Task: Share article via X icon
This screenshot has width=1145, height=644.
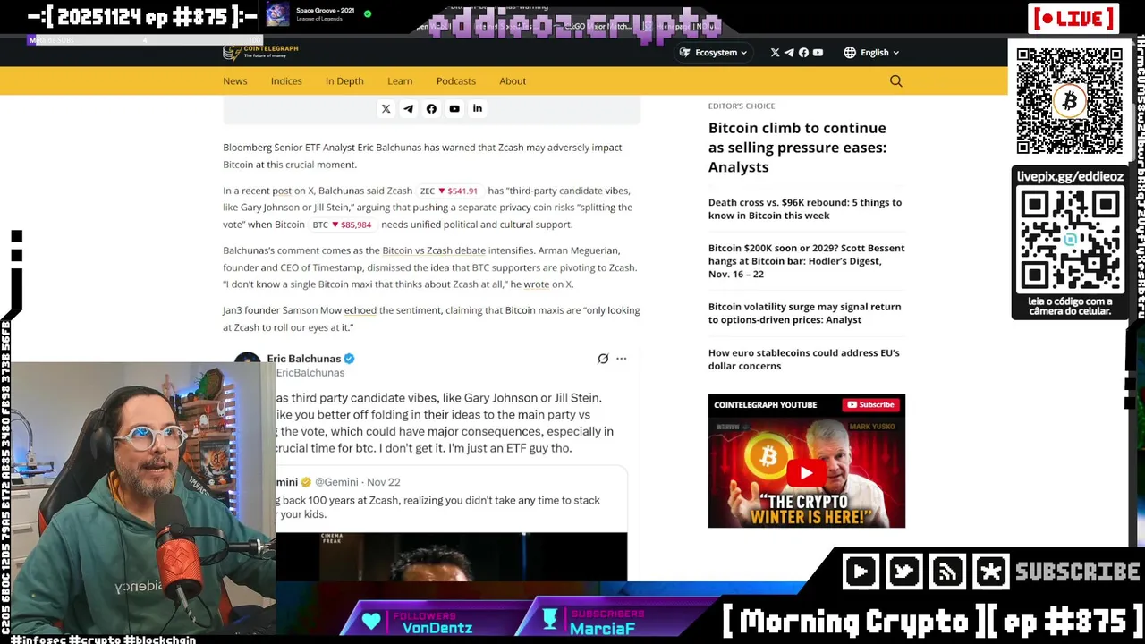Action: pyautogui.click(x=386, y=109)
